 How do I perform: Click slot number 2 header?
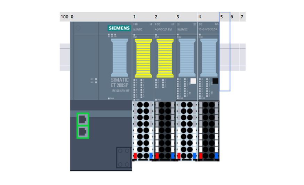[165, 17]
